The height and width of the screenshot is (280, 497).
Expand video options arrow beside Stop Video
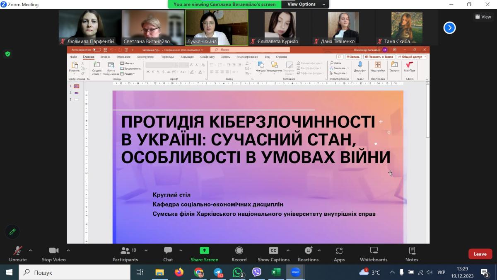(x=68, y=250)
